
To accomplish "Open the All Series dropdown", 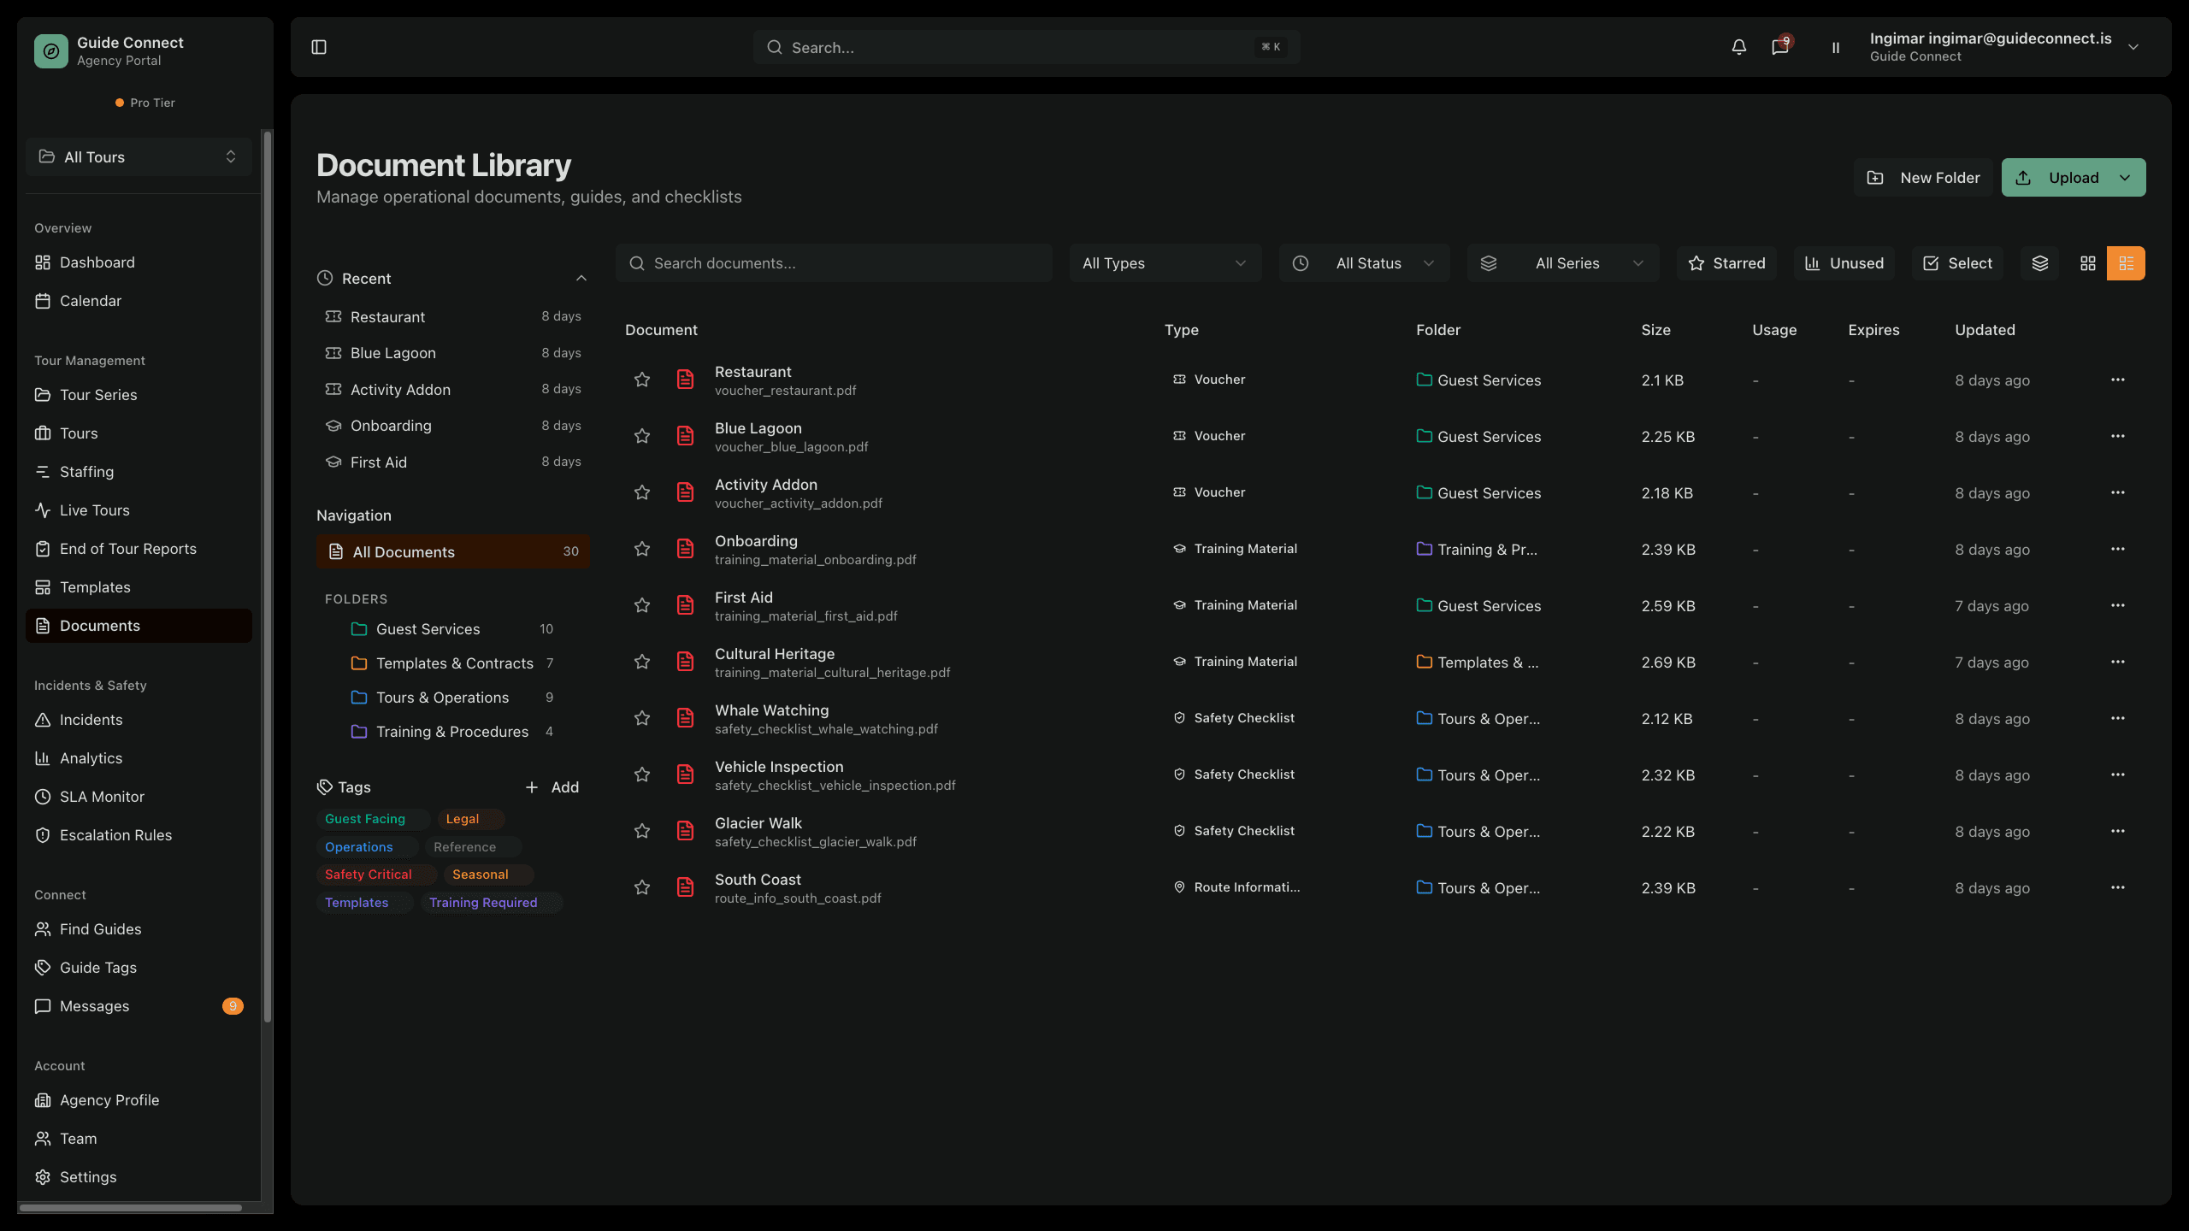I will [1563, 262].
